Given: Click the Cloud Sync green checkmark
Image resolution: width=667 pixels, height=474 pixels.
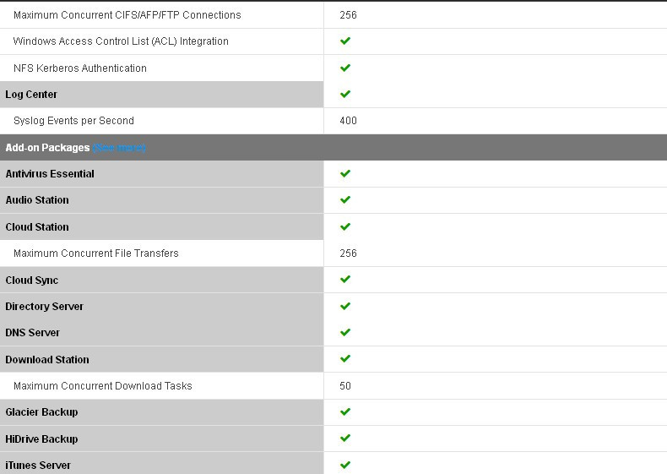Looking at the screenshot, I should [345, 280].
